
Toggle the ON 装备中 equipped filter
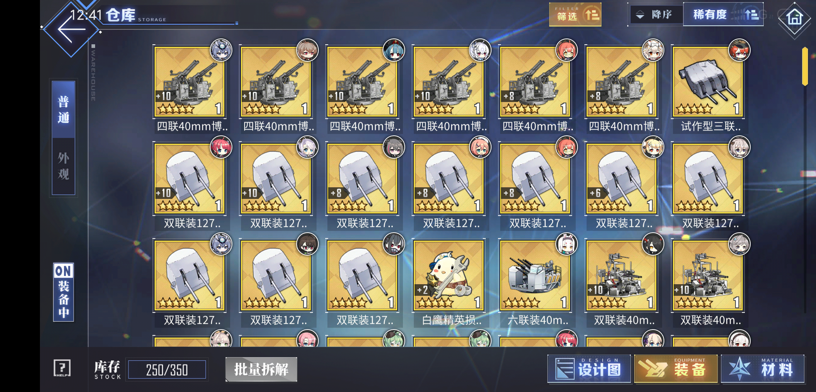click(x=64, y=292)
